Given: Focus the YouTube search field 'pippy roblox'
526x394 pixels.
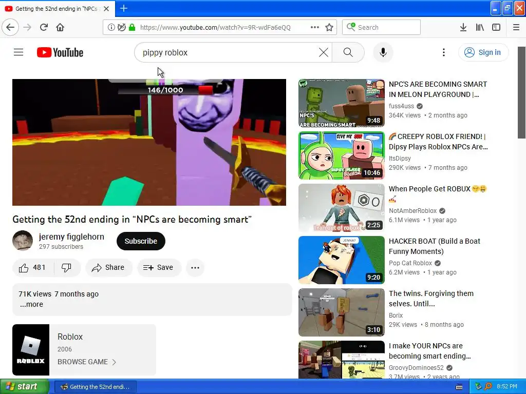Looking at the screenshot, I should click(x=228, y=52).
